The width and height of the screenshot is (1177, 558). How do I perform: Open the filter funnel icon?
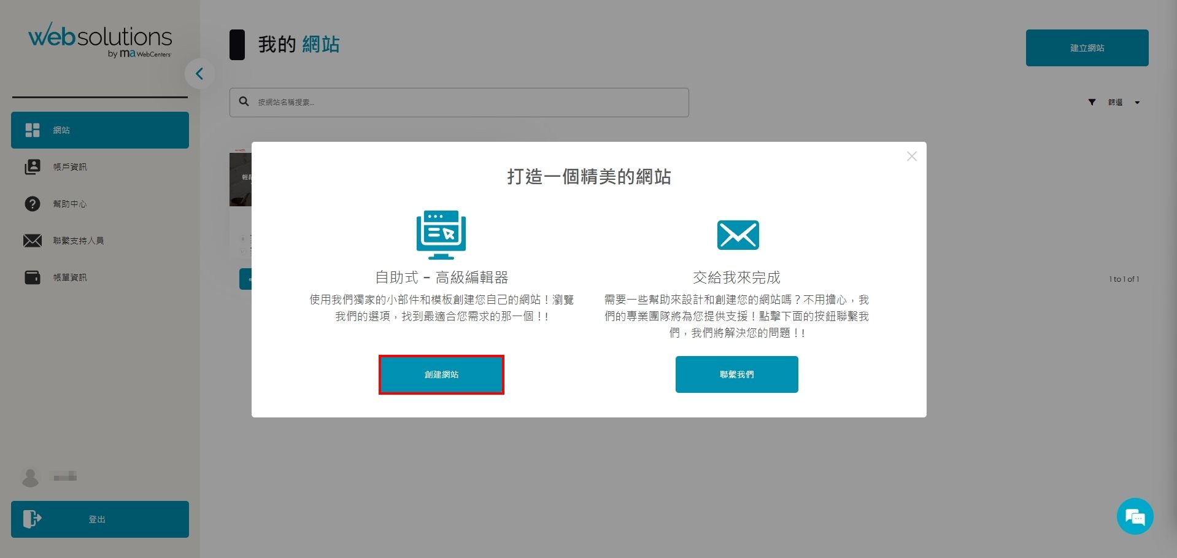1092,102
